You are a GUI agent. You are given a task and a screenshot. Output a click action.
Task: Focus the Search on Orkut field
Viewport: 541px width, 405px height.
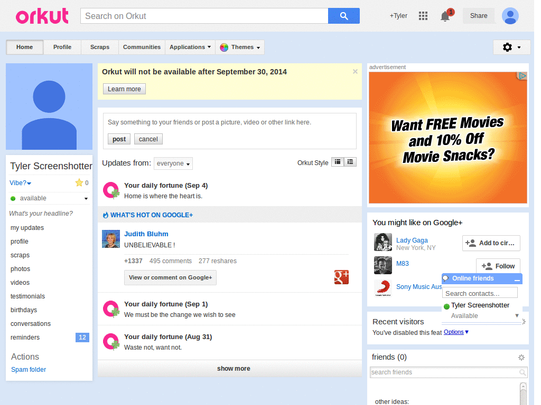[204, 16]
